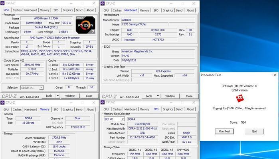Click Quit in Processor Test
This screenshot has height=159, width=279.
pos(254,131)
